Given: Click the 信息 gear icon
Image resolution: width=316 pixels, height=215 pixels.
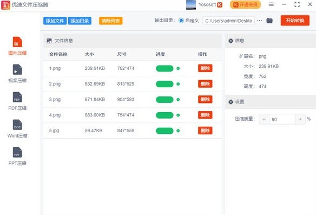Looking at the screenshot, I should (231, 41).
